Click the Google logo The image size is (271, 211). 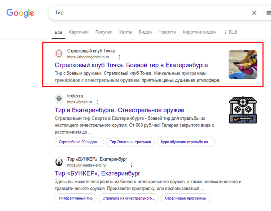20,13
